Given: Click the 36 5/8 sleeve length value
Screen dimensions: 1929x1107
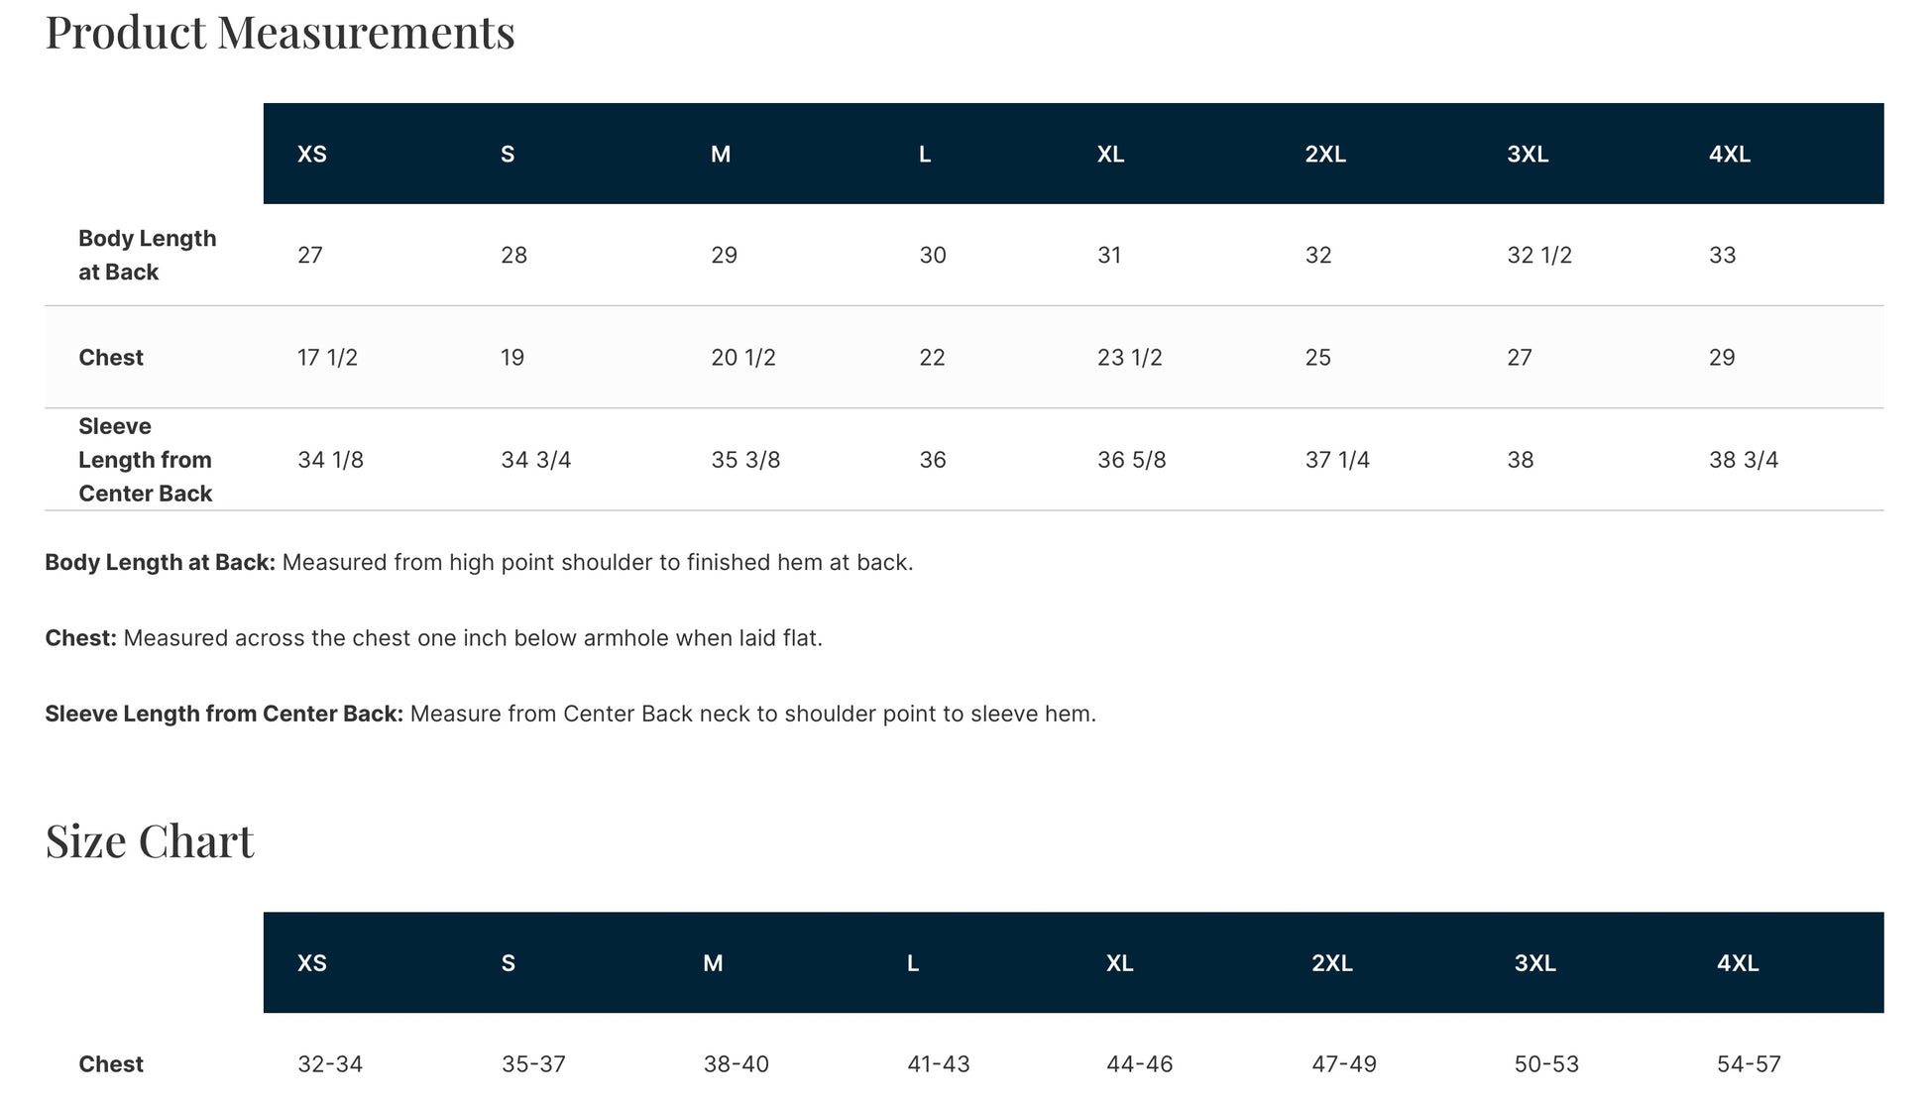Looking at the screenshot, I should [x=1131, y=460].
